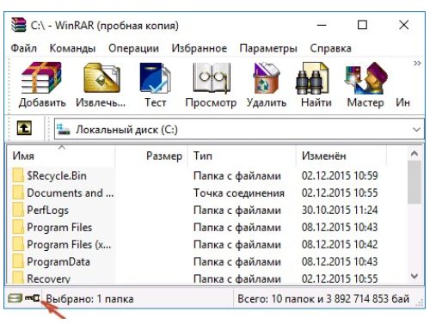Click the WinRAR title bar logo
This screenshot has width=436, height=324.
click(19, 25)
